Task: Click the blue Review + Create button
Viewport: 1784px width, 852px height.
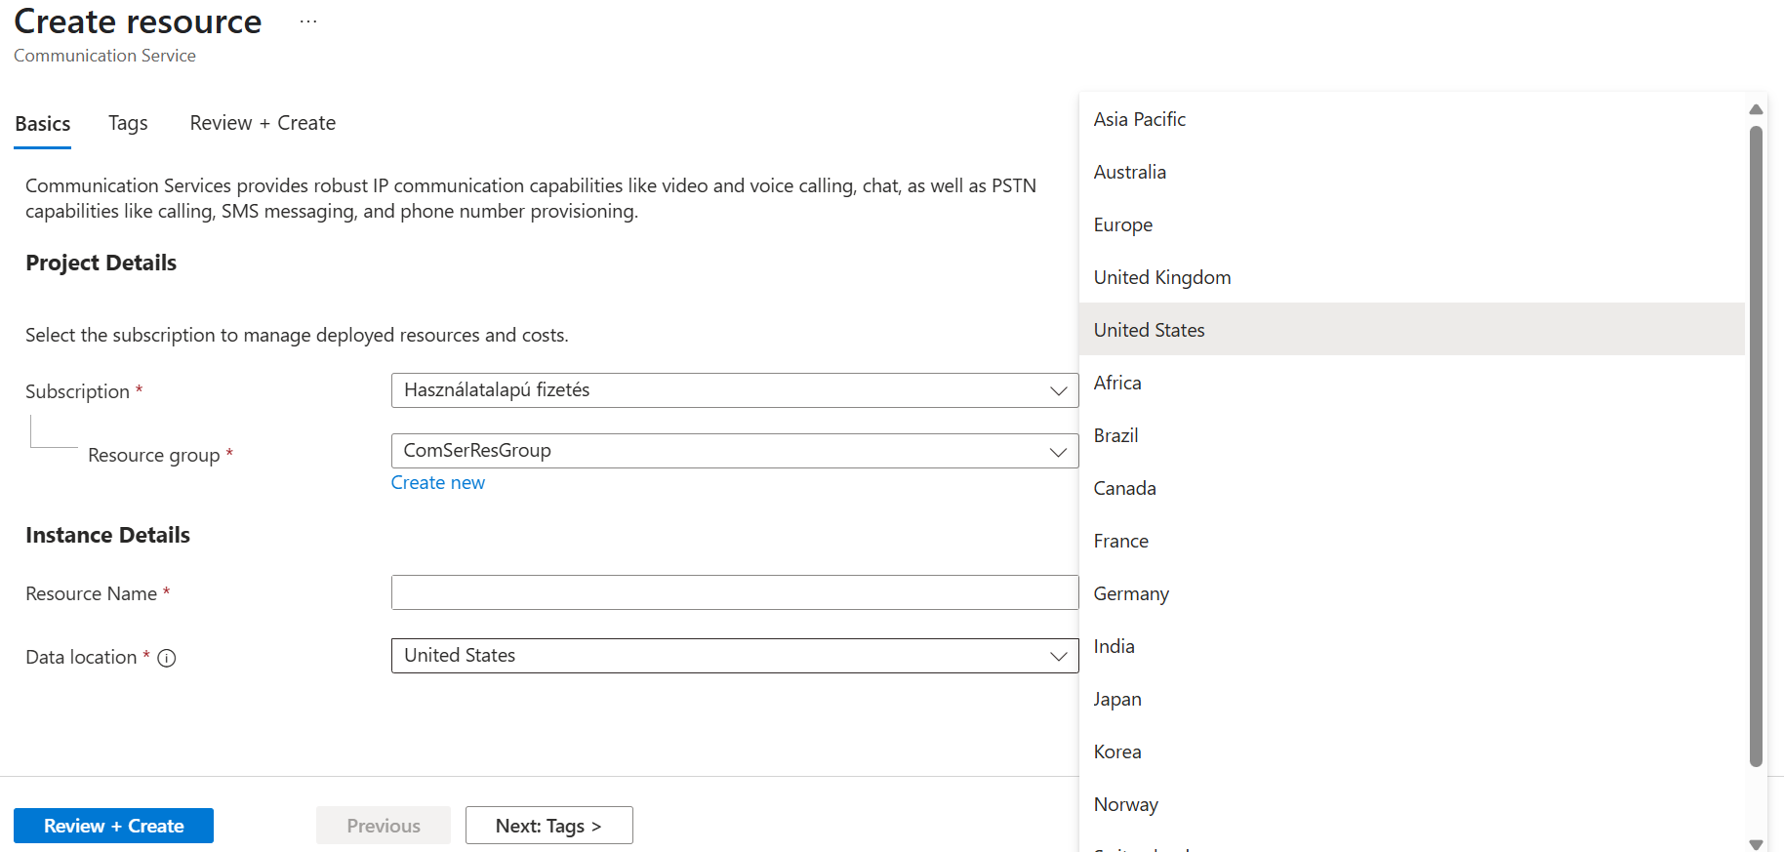Action: pos(113,826)
